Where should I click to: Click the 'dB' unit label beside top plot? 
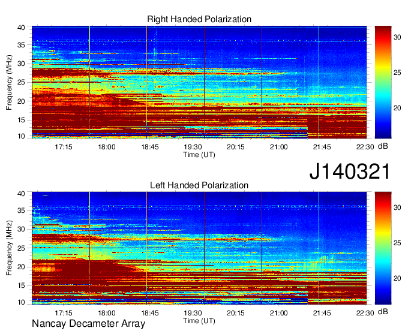tap(383, 146)
